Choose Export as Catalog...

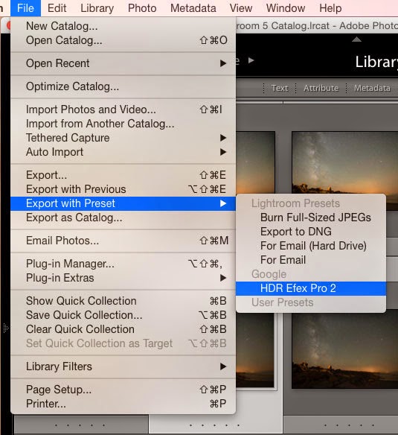123,217
